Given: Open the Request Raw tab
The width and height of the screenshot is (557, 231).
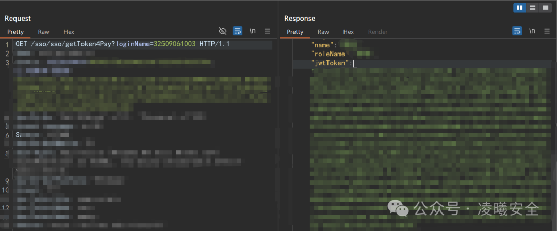Looking at the screenshot, I should (44, 32).
